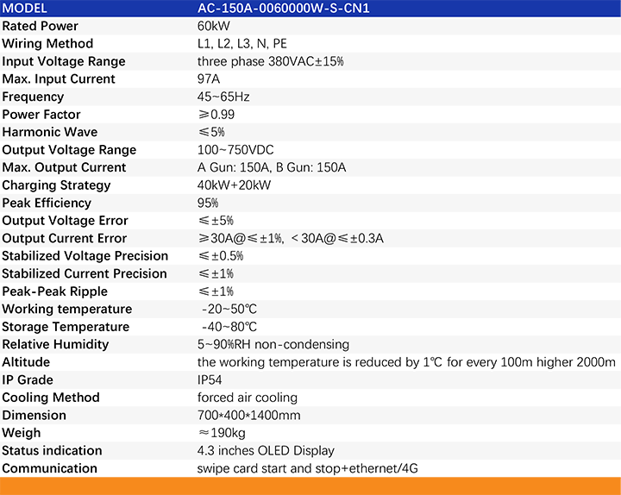Click the Peak Efficiency label
The height and width of the screenshot is (495, 621).
pos(47,203)
